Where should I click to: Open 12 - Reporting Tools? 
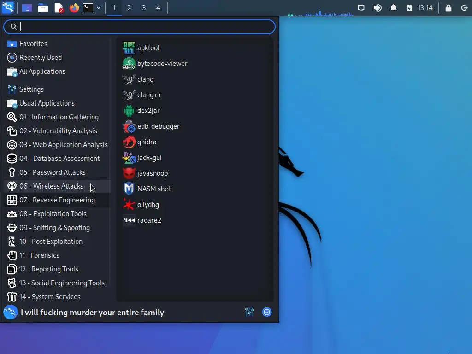(x=57, y=269)
